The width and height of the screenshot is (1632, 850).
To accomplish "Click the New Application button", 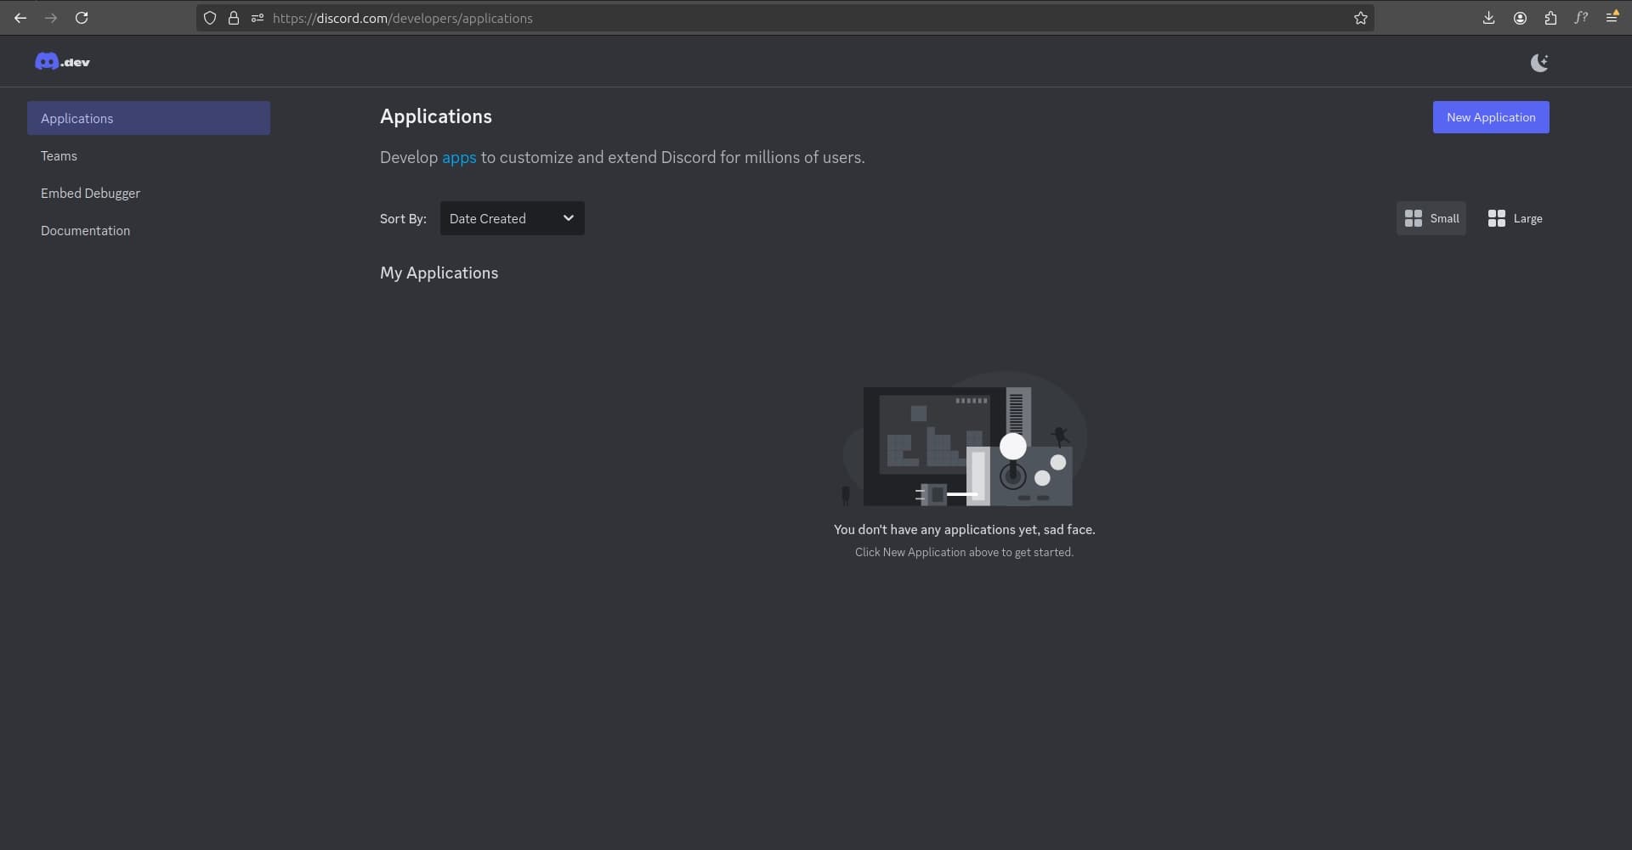I will (1491, 117).
